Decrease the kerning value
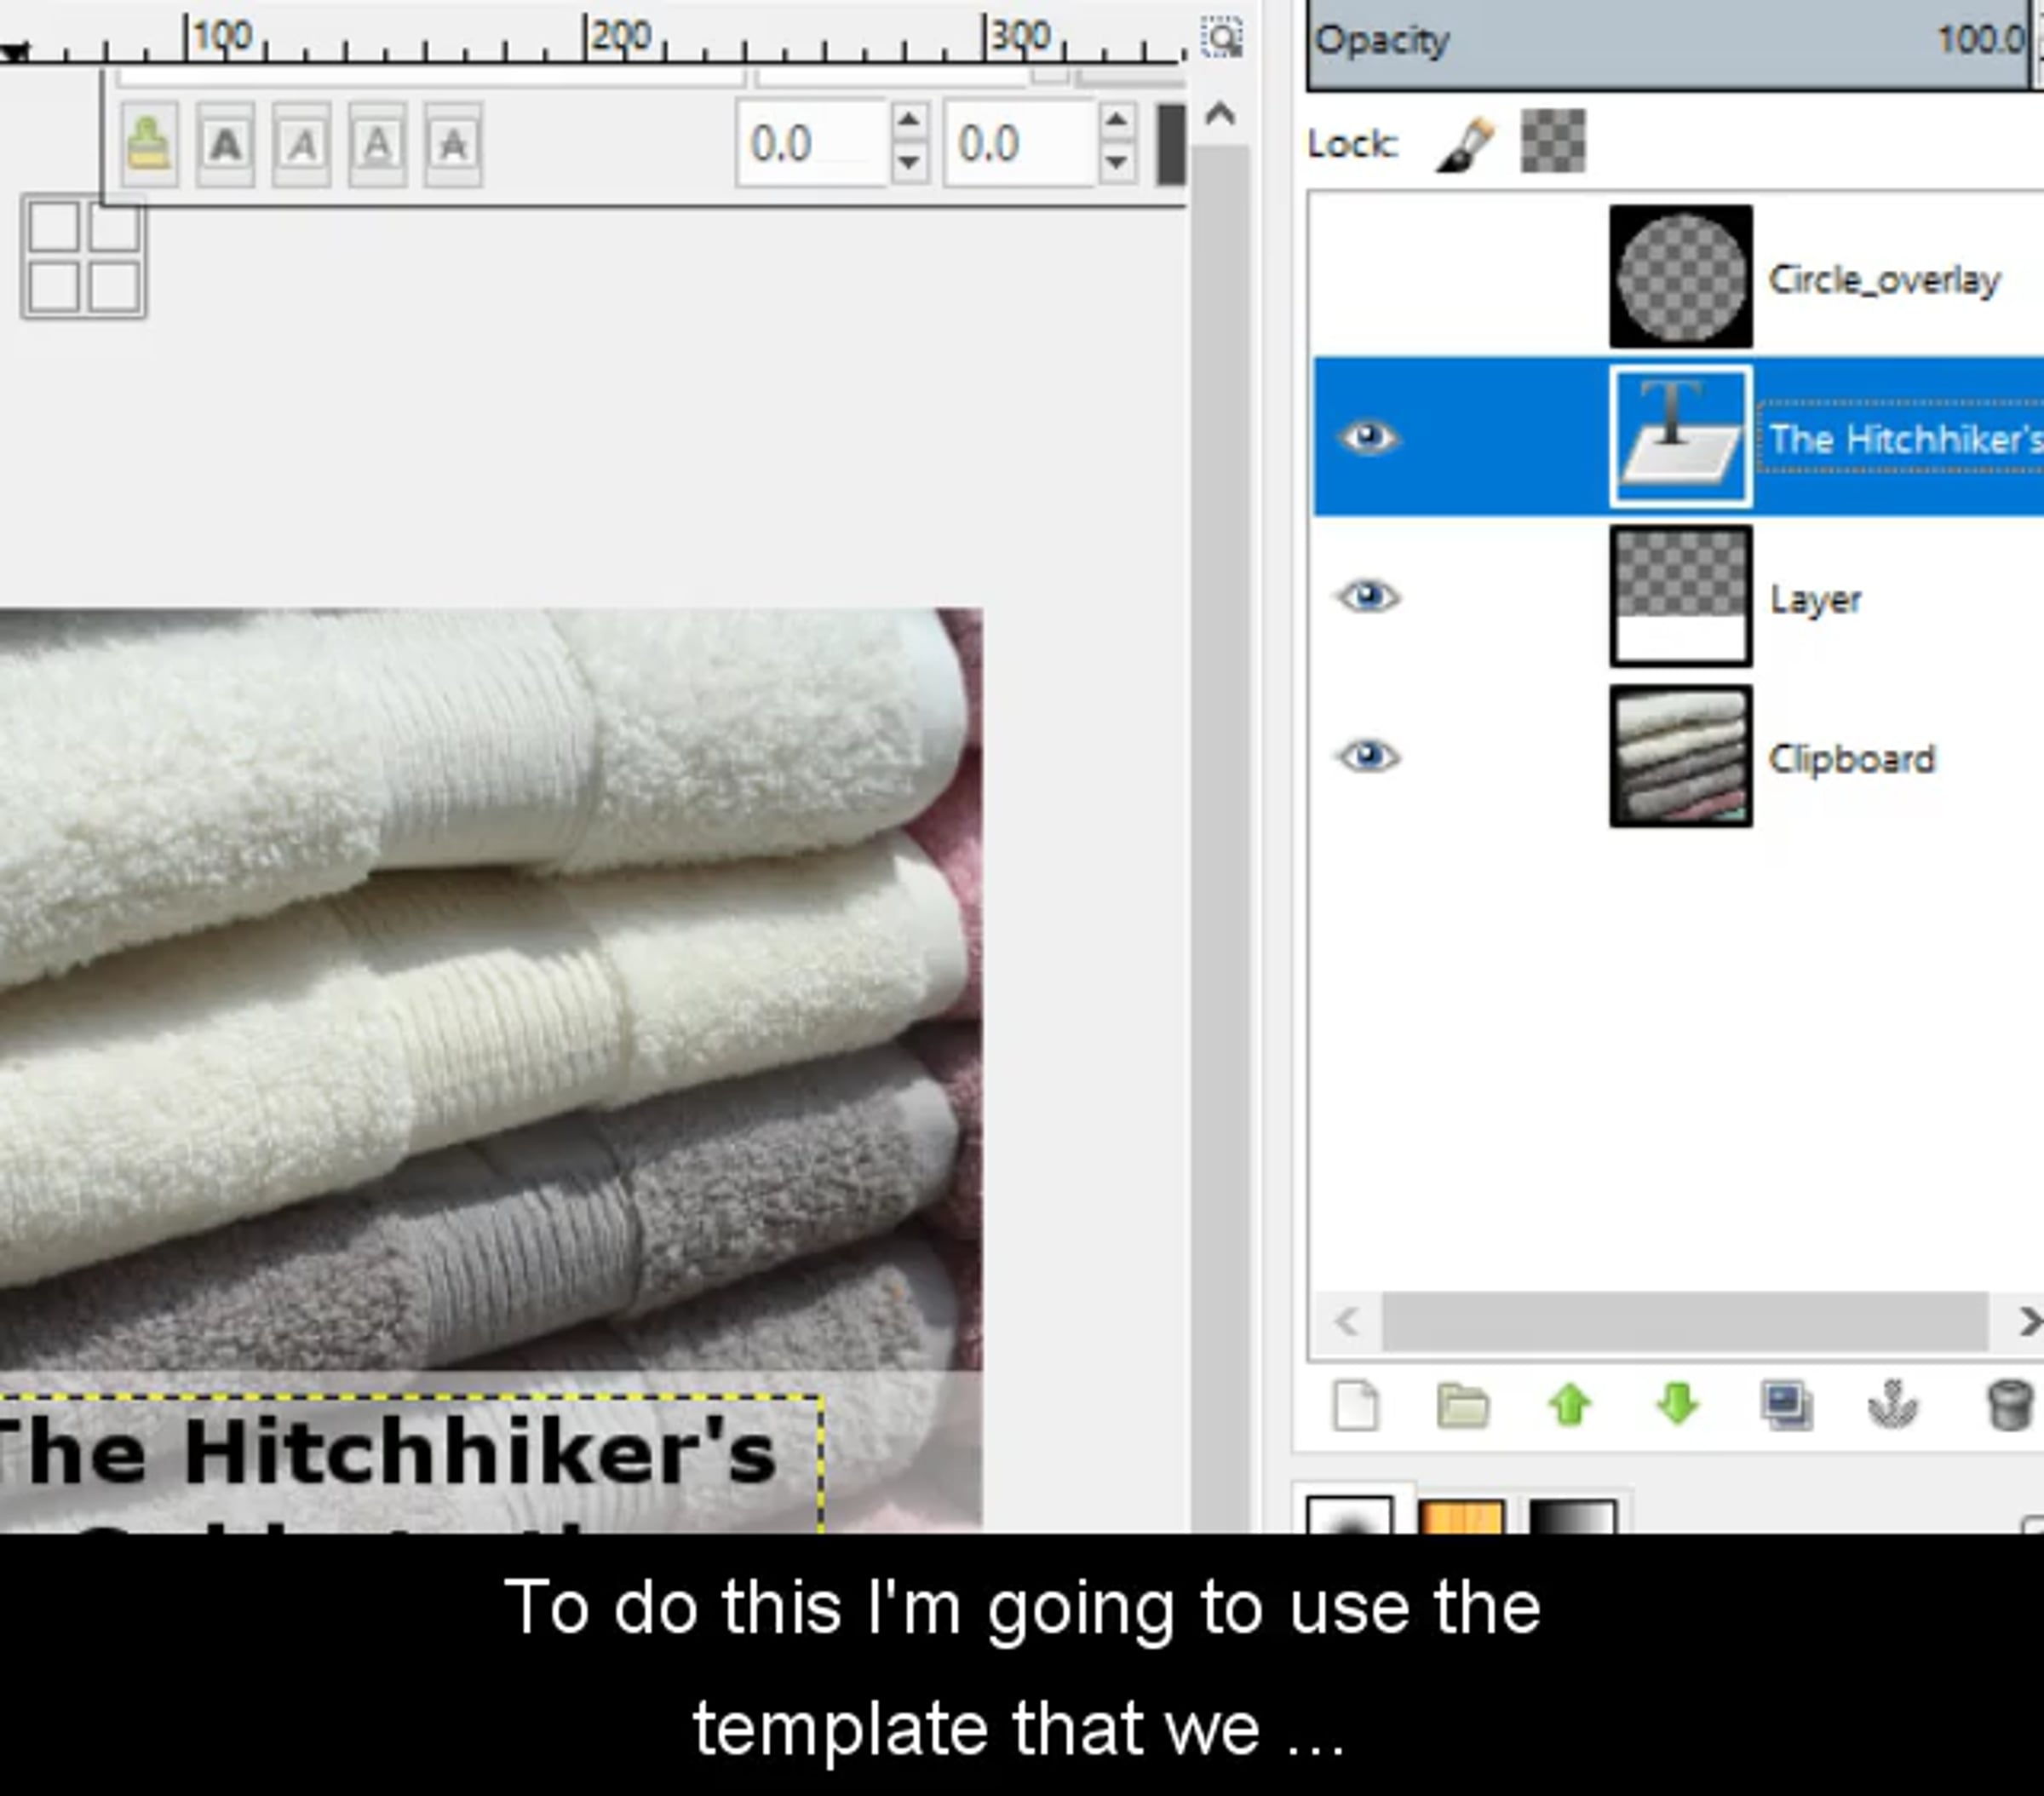This screenshot has width=2044, height=1796. pyautogui.click(x=1116, y=163)
